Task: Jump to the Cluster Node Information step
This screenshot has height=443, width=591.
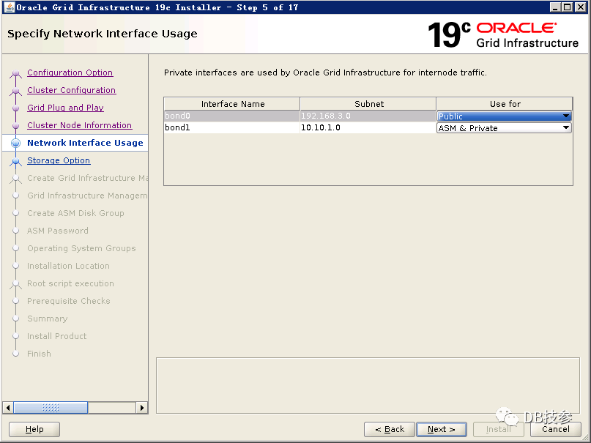Action: point(80,125)
